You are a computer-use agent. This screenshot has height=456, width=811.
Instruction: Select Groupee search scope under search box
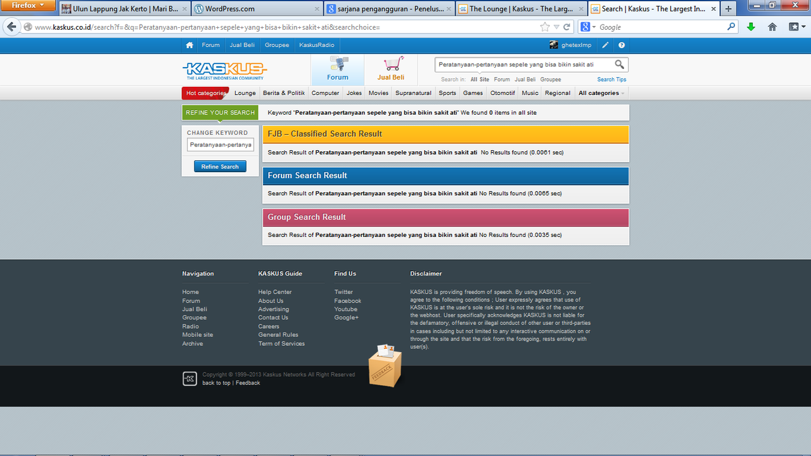pos(551,80)
